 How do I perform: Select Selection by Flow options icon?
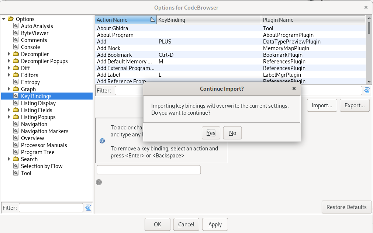click(x=16, y=166)
